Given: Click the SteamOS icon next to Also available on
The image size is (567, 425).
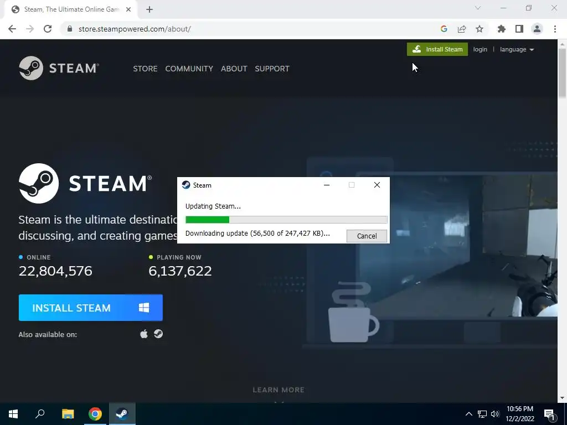Looking at the screenshot, I should point(158,334).
